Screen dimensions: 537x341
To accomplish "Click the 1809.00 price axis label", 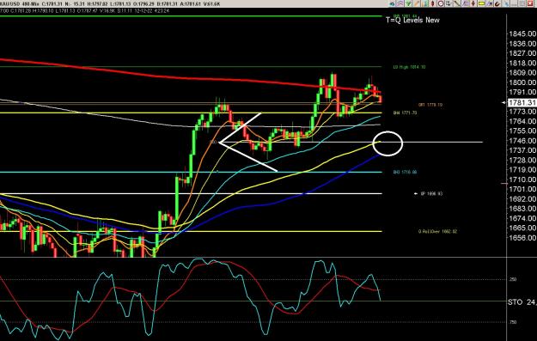I will click(522, 73).
